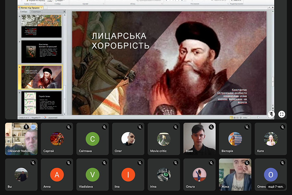
Task: Click the Константин Острозький особисто text box
Action: 232,96
